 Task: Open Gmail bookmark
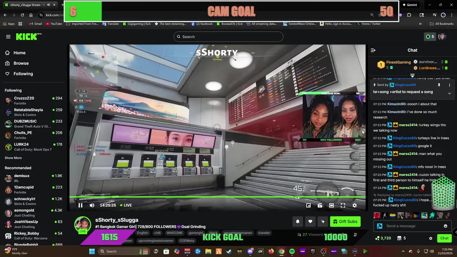pyautogui.click(x=35, y=24)
